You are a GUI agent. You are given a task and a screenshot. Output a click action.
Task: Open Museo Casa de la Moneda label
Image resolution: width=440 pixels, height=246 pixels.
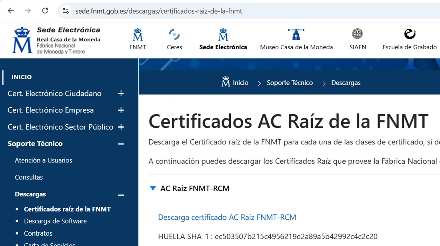click(x=296, y=47)
